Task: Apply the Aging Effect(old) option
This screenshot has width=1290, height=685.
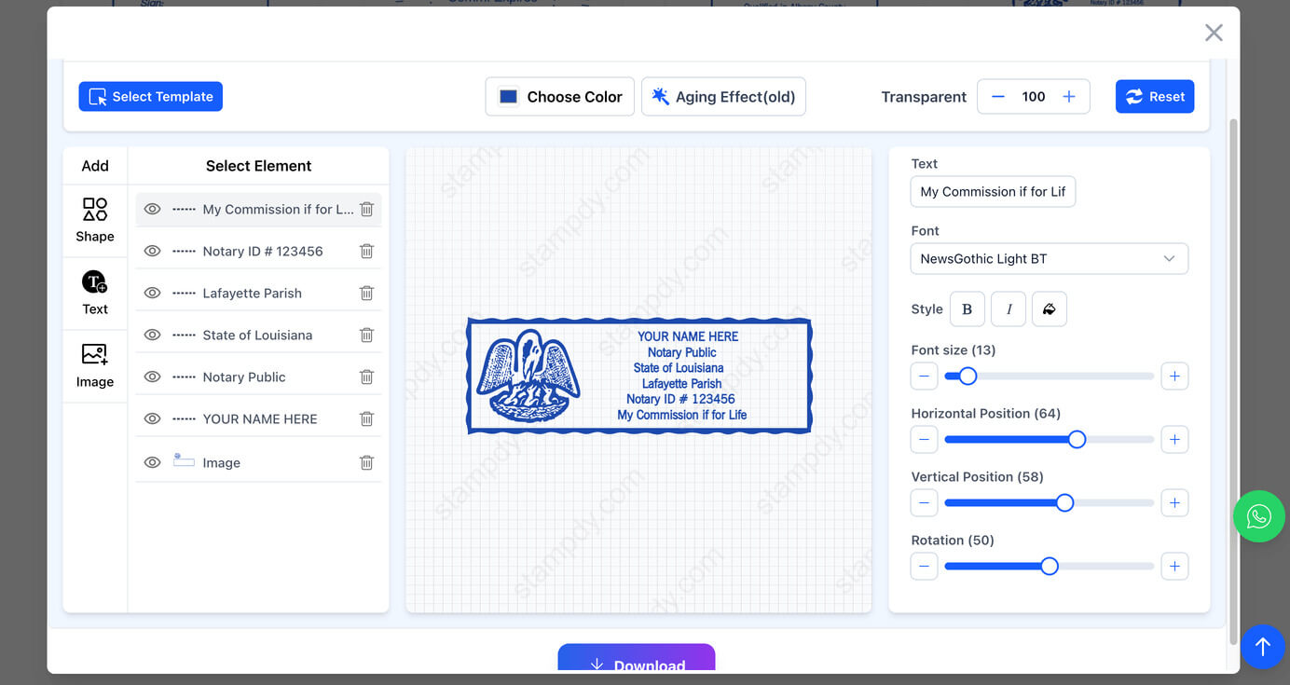Action: [723, 96]
